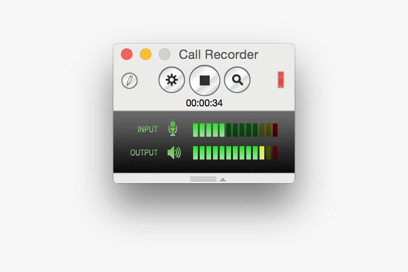408x272 pixels.
Task: Click the OUTPUT label text
Action: point(144,152)
